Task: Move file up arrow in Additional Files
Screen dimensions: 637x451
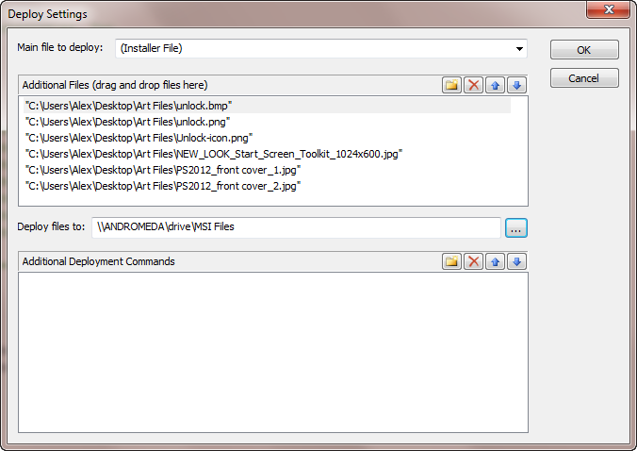Action: pyautogui.click(x=495, y=85)
